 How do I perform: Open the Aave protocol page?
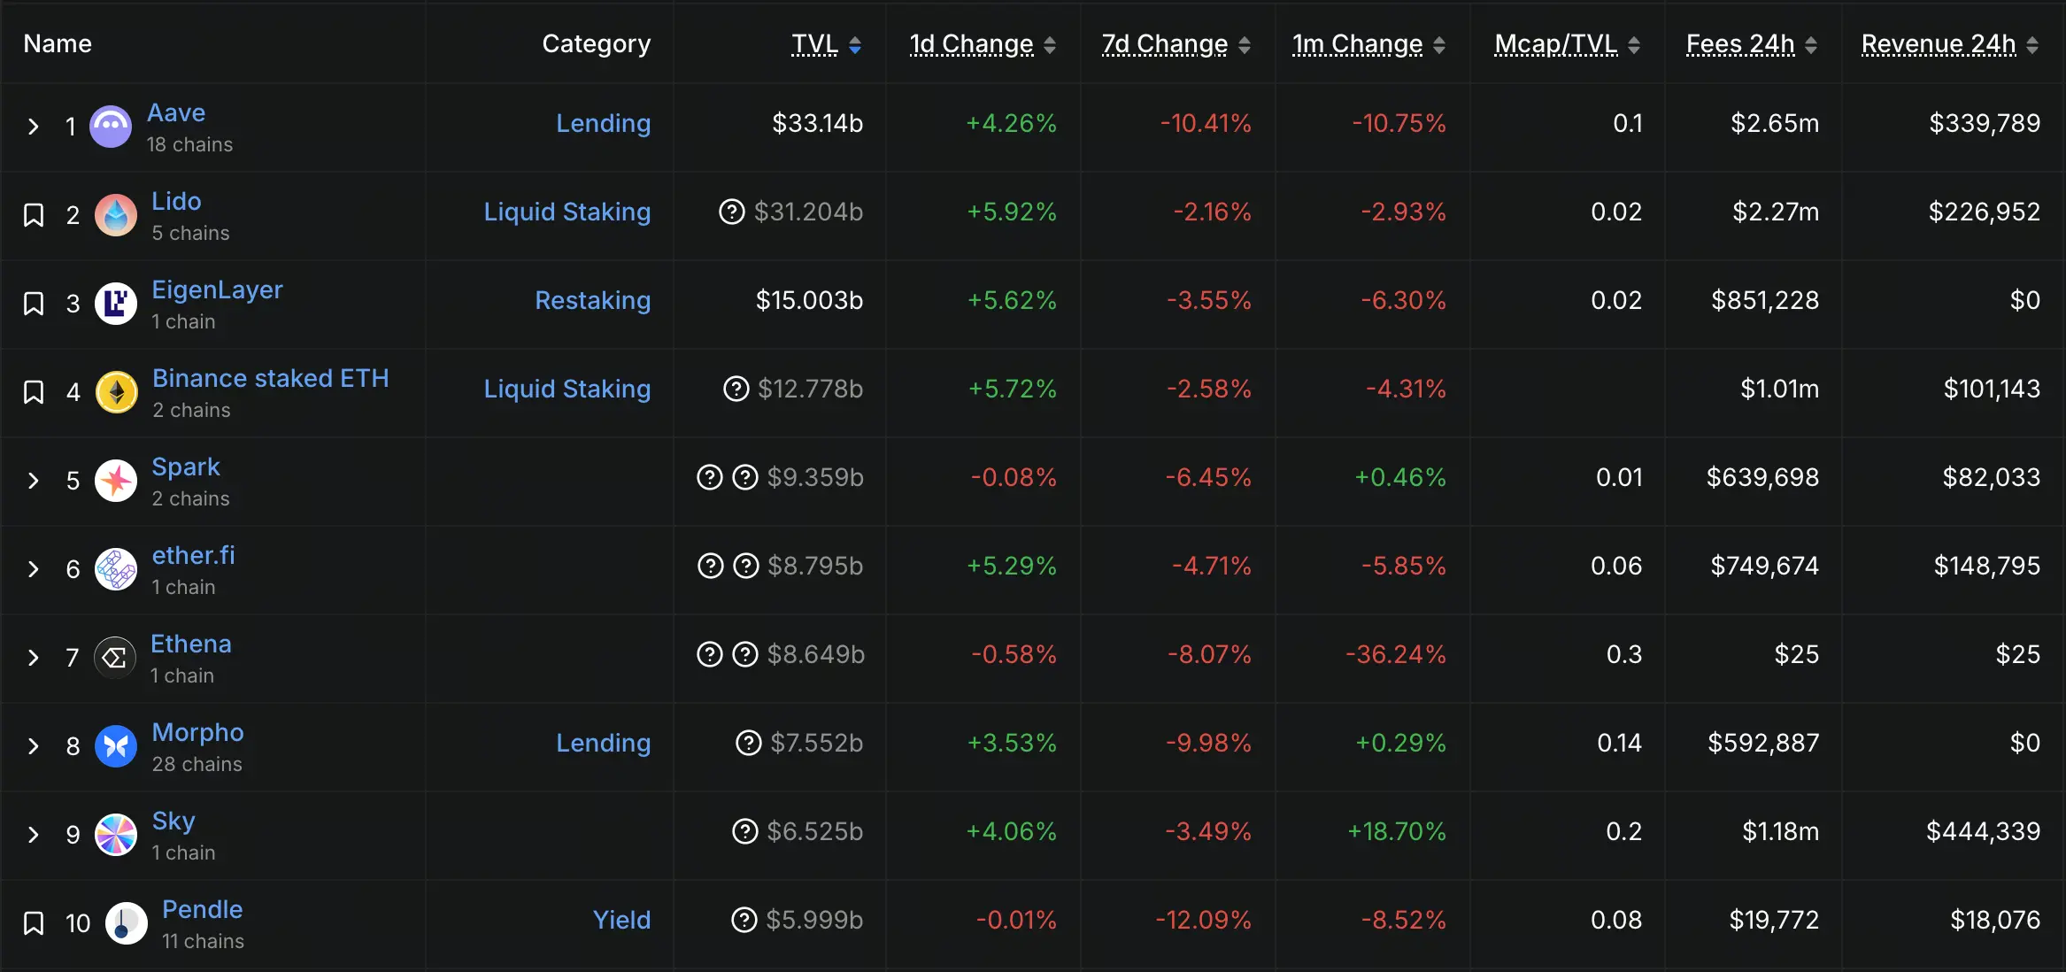click(176, 112)
